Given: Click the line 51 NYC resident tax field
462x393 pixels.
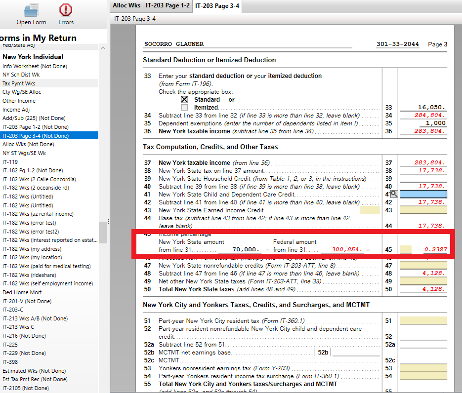Looking at the screenshot, I should [423, 320].
